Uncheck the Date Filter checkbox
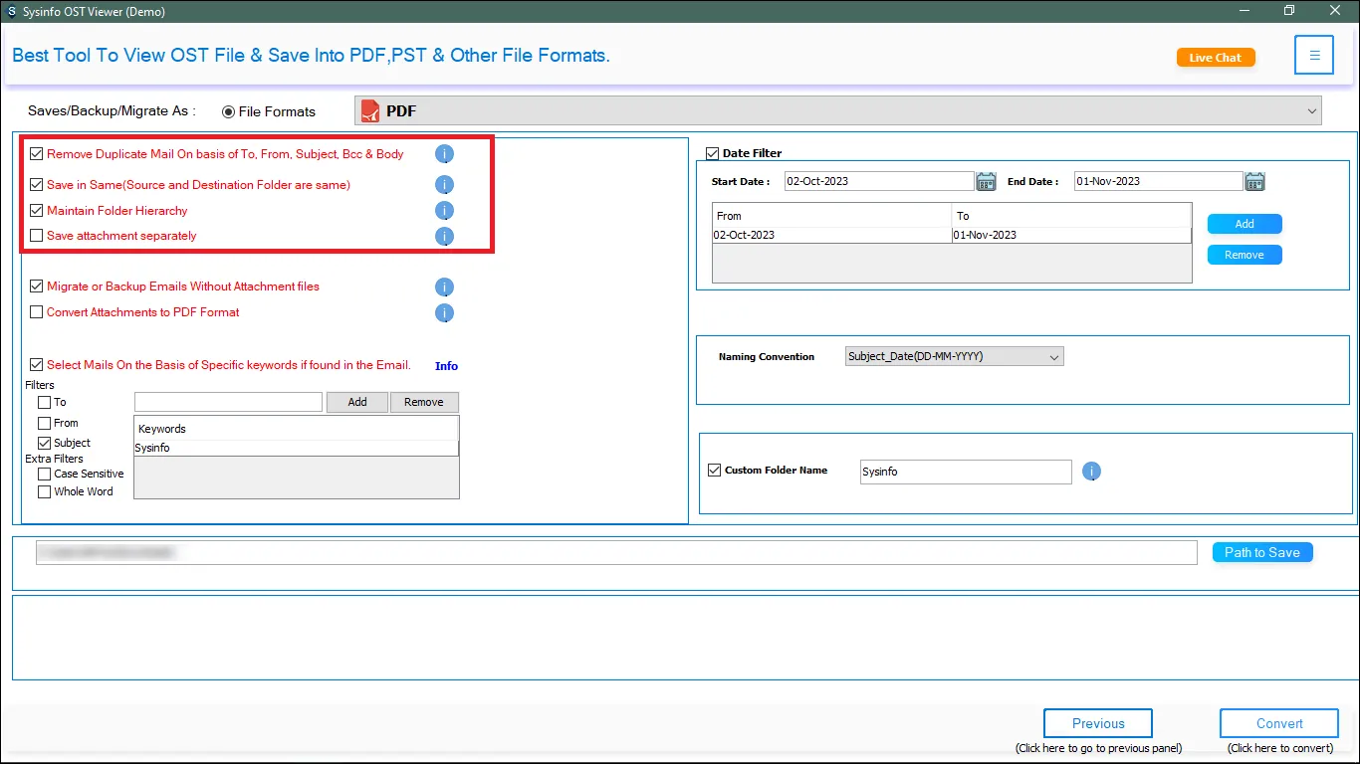Screen dimensions: 1360x764 [712, 153]
